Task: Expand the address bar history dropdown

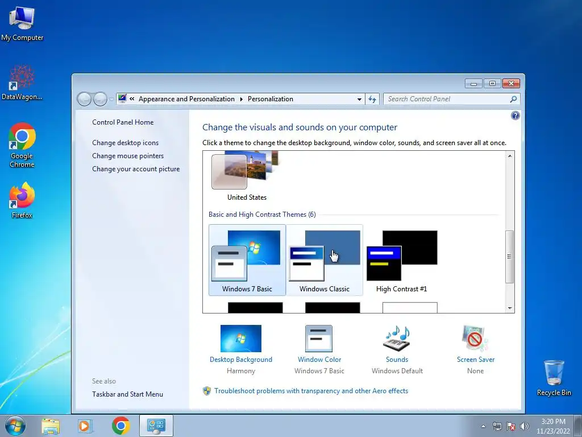Action: pyautogui.click(x=359, y=99)
